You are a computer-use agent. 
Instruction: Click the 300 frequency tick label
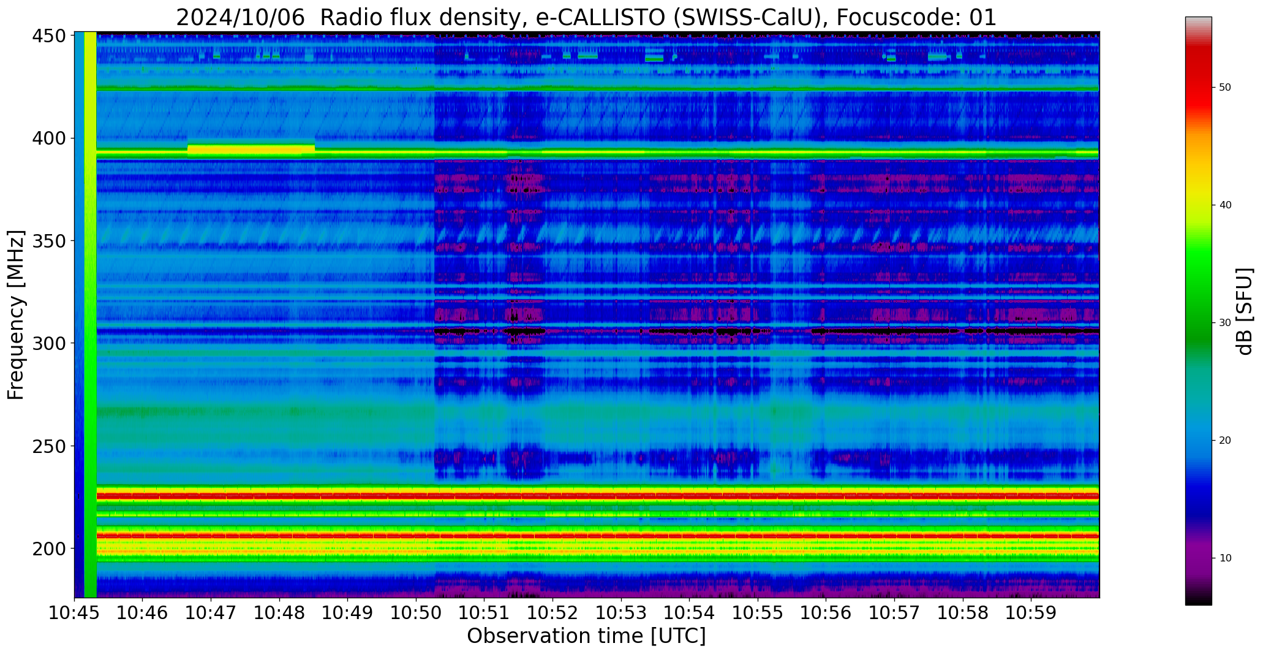tap(49, 343)
